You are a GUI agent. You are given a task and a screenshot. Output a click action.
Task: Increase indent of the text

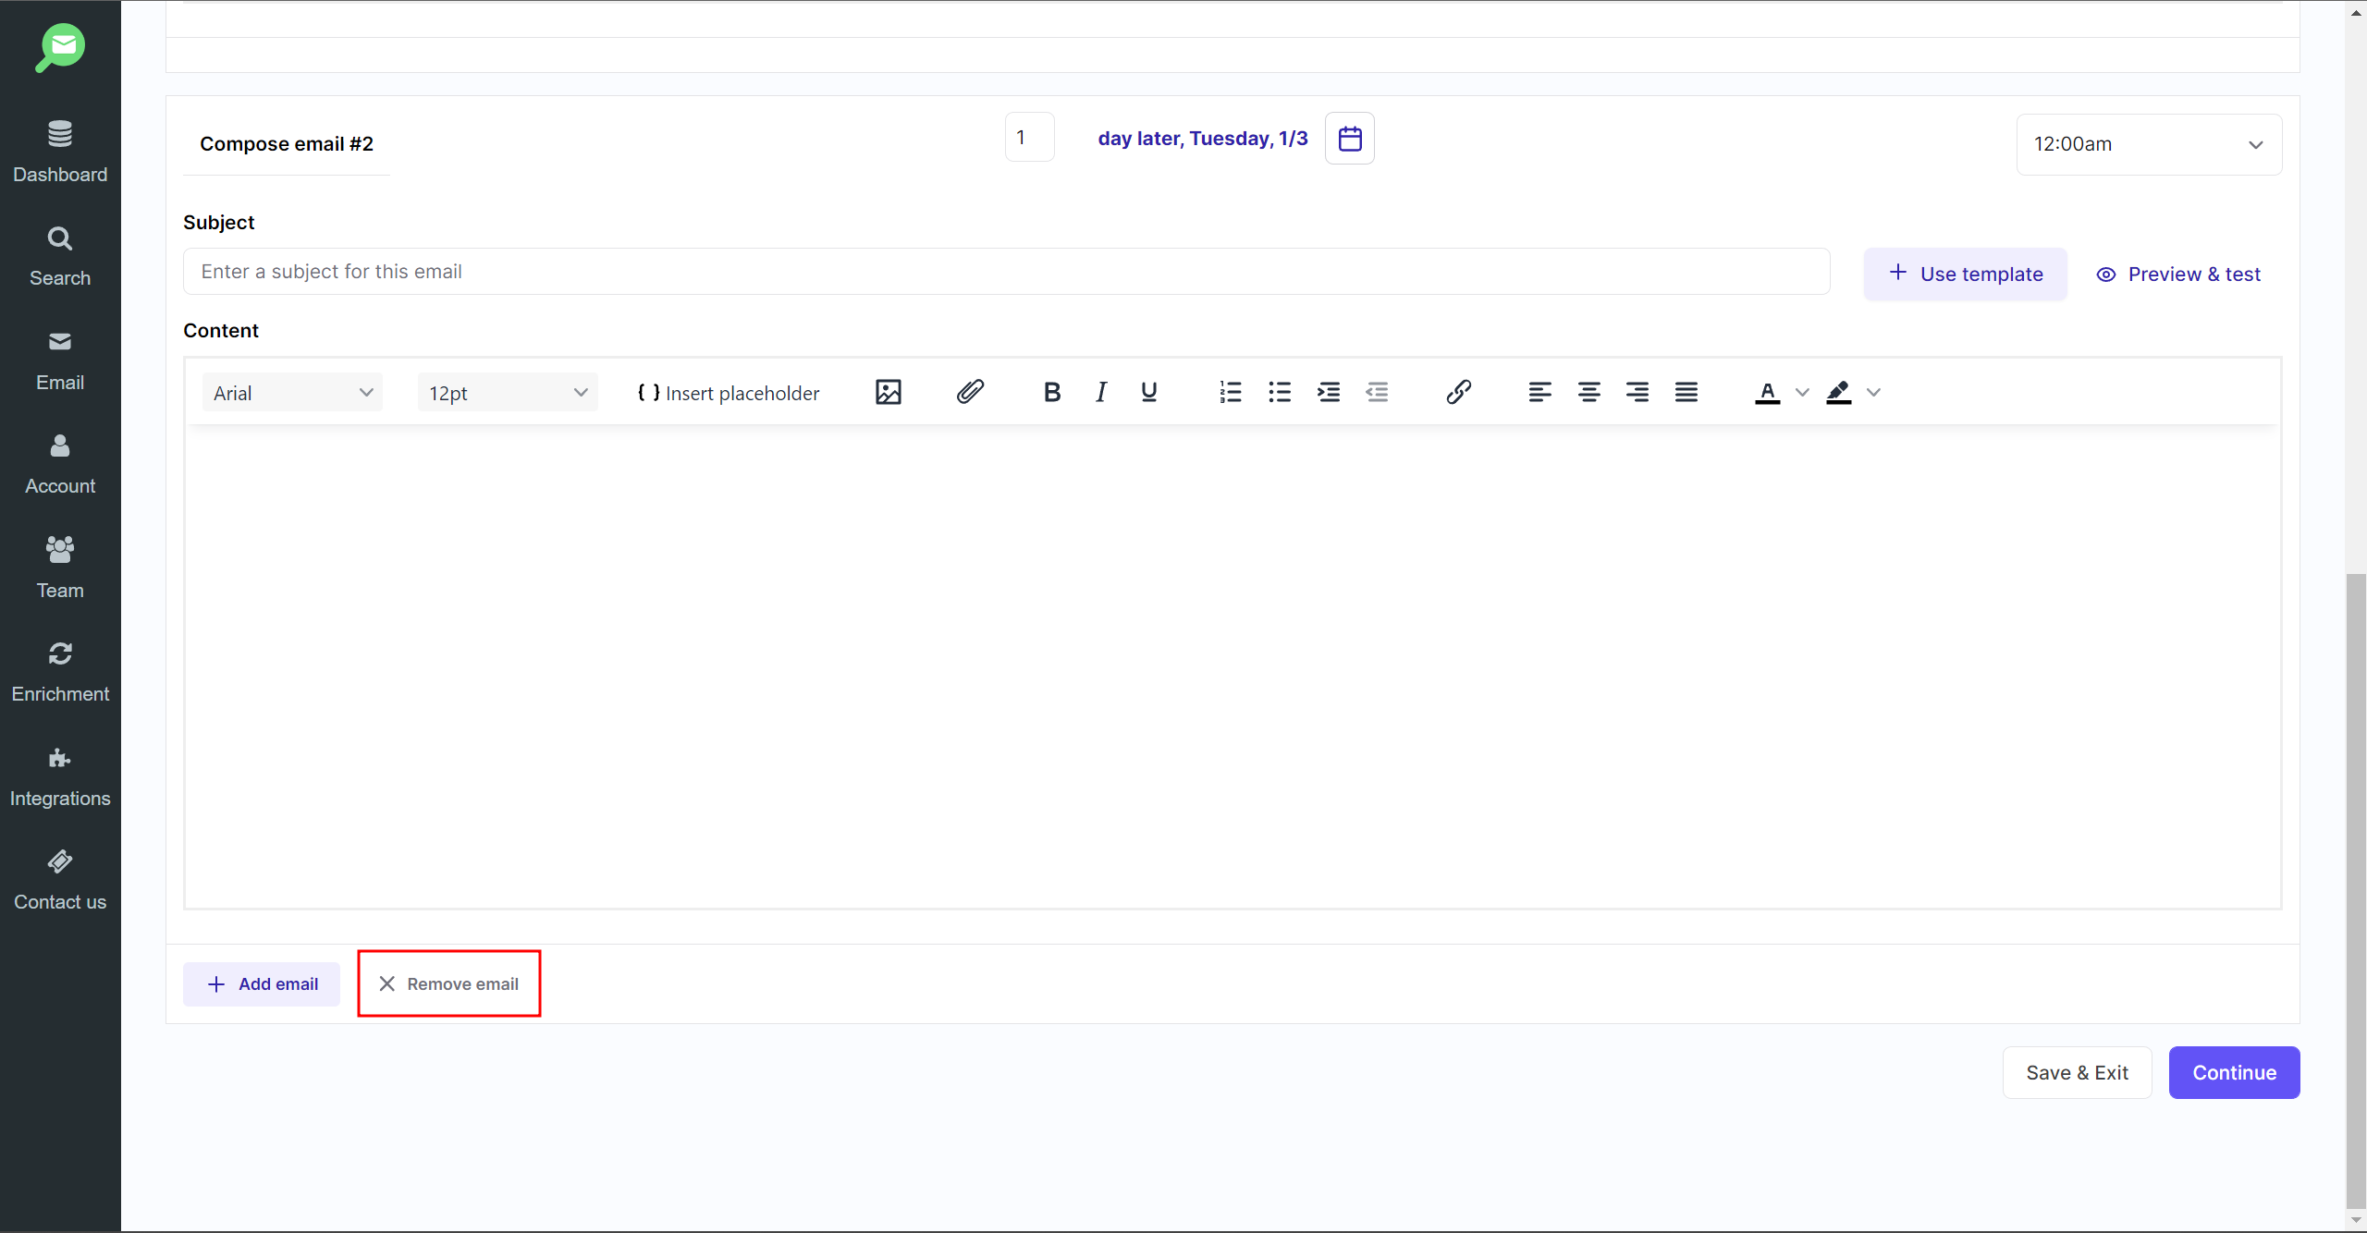point(1328,392)
